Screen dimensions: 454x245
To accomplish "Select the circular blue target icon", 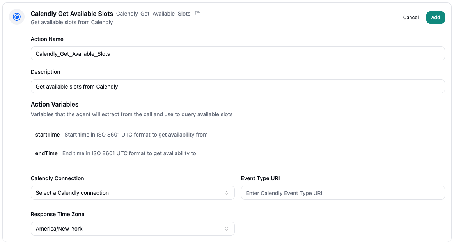I will [x=16, y=17].
